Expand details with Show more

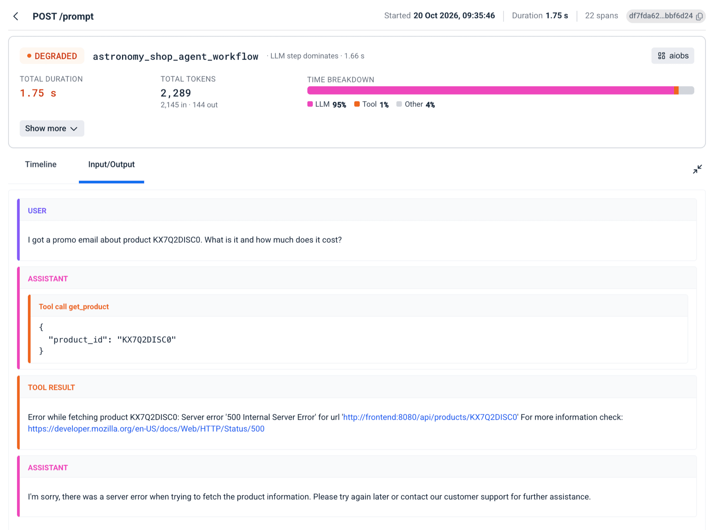52,128
